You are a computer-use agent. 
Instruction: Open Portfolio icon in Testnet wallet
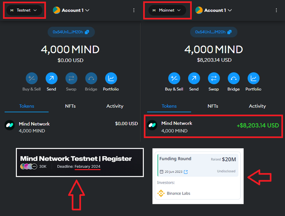111,78
